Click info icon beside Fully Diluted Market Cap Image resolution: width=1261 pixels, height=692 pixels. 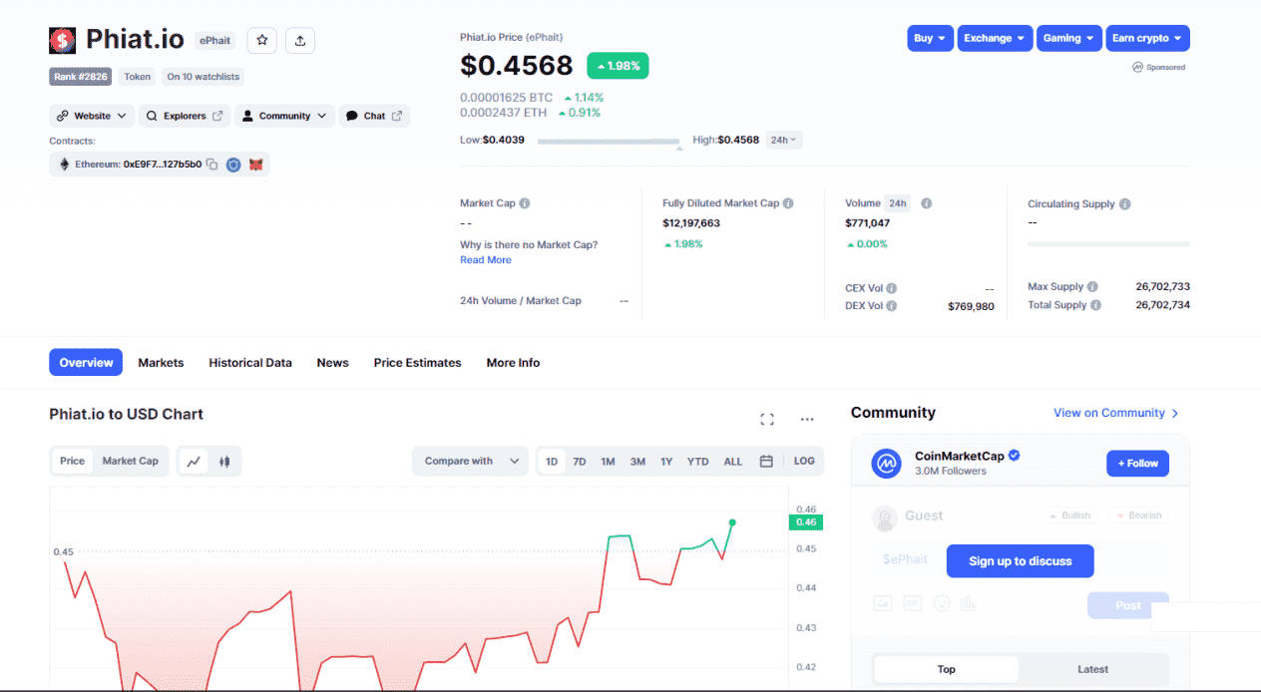(x=788, y=203)
